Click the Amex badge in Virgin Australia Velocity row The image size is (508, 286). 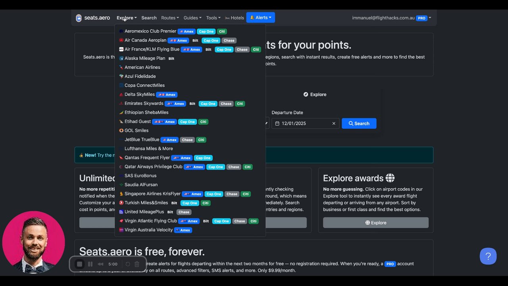click(183, 230)
